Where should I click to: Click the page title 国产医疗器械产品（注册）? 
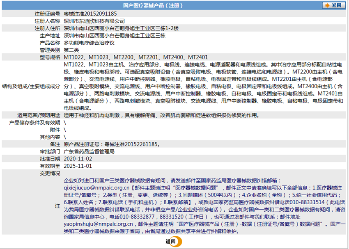pos(154,6)
